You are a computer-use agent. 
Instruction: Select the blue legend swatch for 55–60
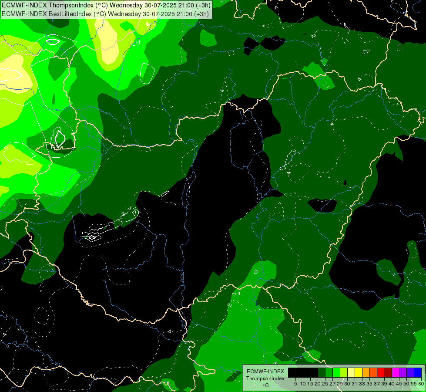pyautogui.click(x=418, y=372)
